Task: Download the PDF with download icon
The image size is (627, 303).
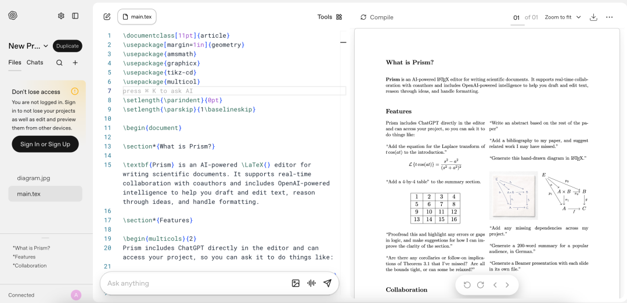Action: point(594,17)
